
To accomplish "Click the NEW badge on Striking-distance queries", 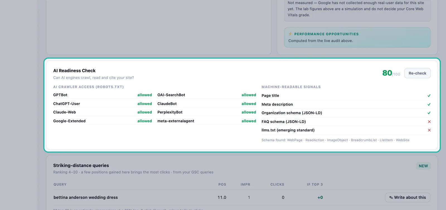I will [x=423, y=166].
